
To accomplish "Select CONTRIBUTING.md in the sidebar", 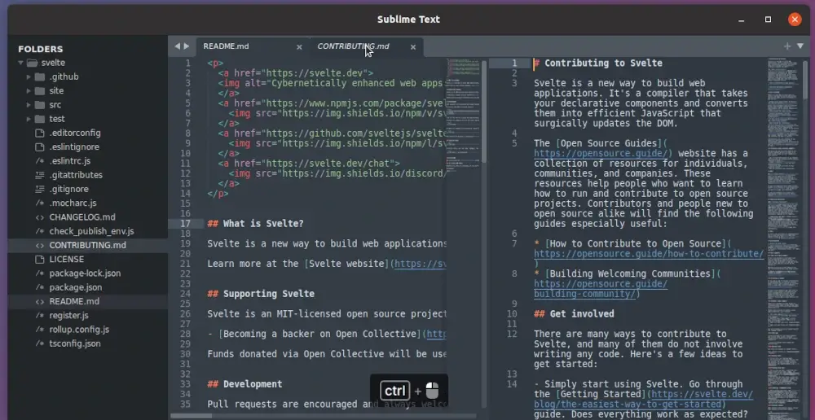I will pyautogui.click(x=87, y=245).
